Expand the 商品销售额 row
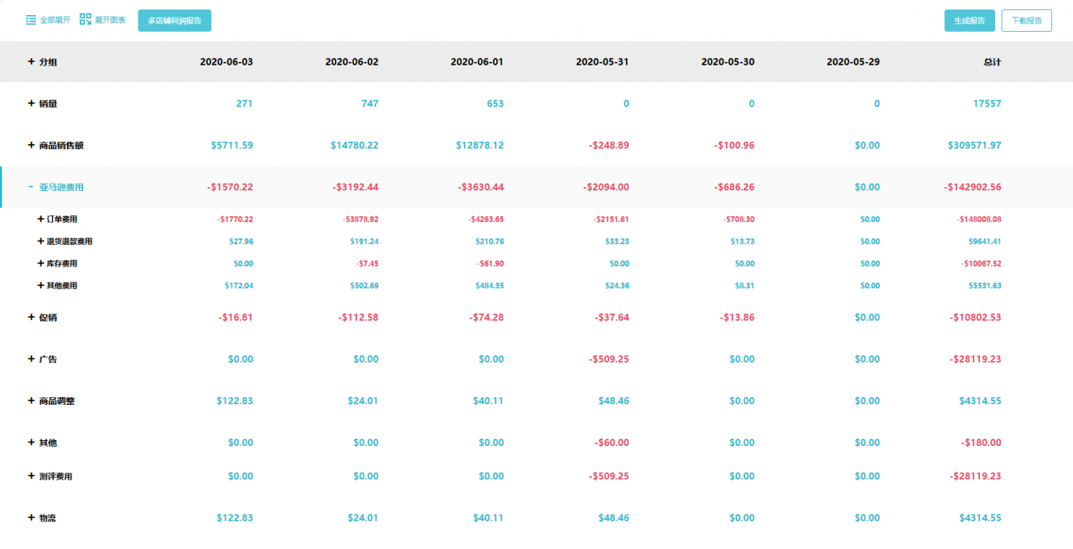 click(32, 145)
